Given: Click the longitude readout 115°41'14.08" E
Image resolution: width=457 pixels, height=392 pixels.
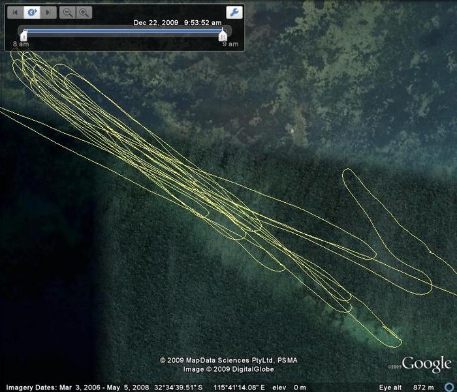Looking at the screenshot, I should pyautogui.click(x=239, y=387).
